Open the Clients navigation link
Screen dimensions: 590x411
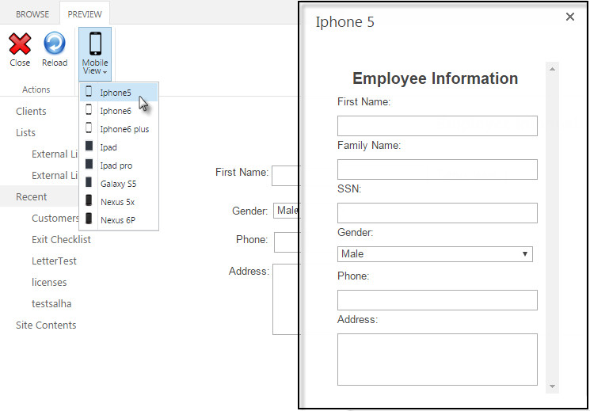[31, 112]
